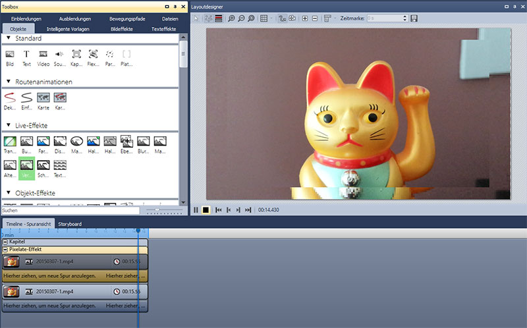Click the highlighted Ver... live effect
The width and height of the screenshot is (527, 328).
click(26, 169)
